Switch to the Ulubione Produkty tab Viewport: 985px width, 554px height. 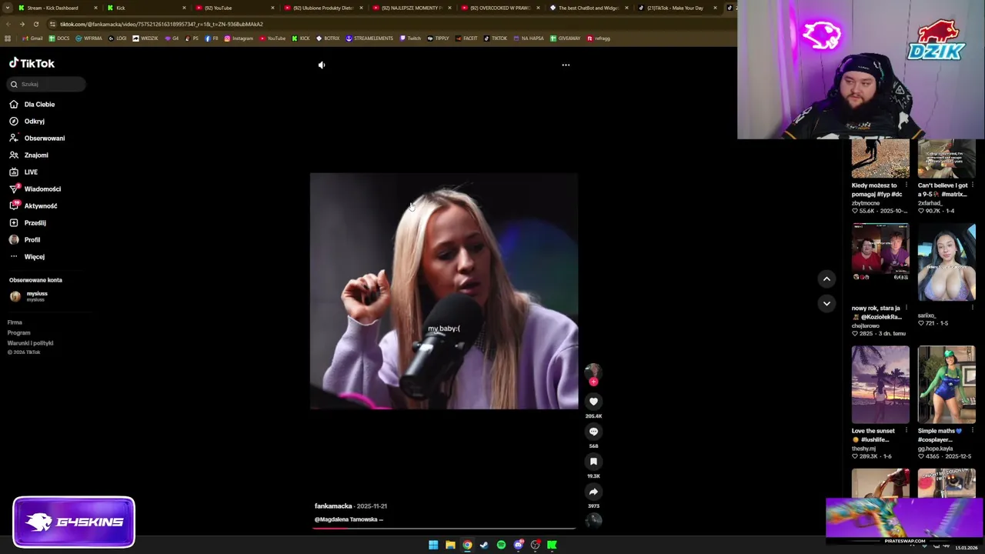(x=322, y=8)
